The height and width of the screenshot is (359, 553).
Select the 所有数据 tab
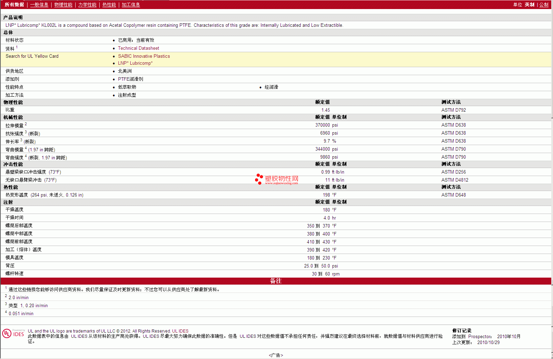tap(14, 5)
